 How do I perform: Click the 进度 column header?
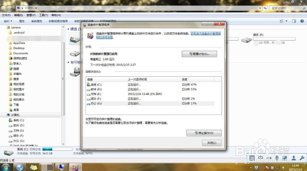(x=197, y=79)
